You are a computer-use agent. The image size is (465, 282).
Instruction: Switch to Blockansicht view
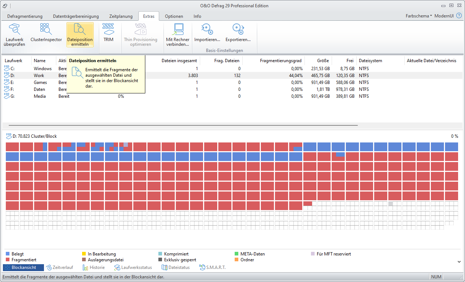pos(23,267)
